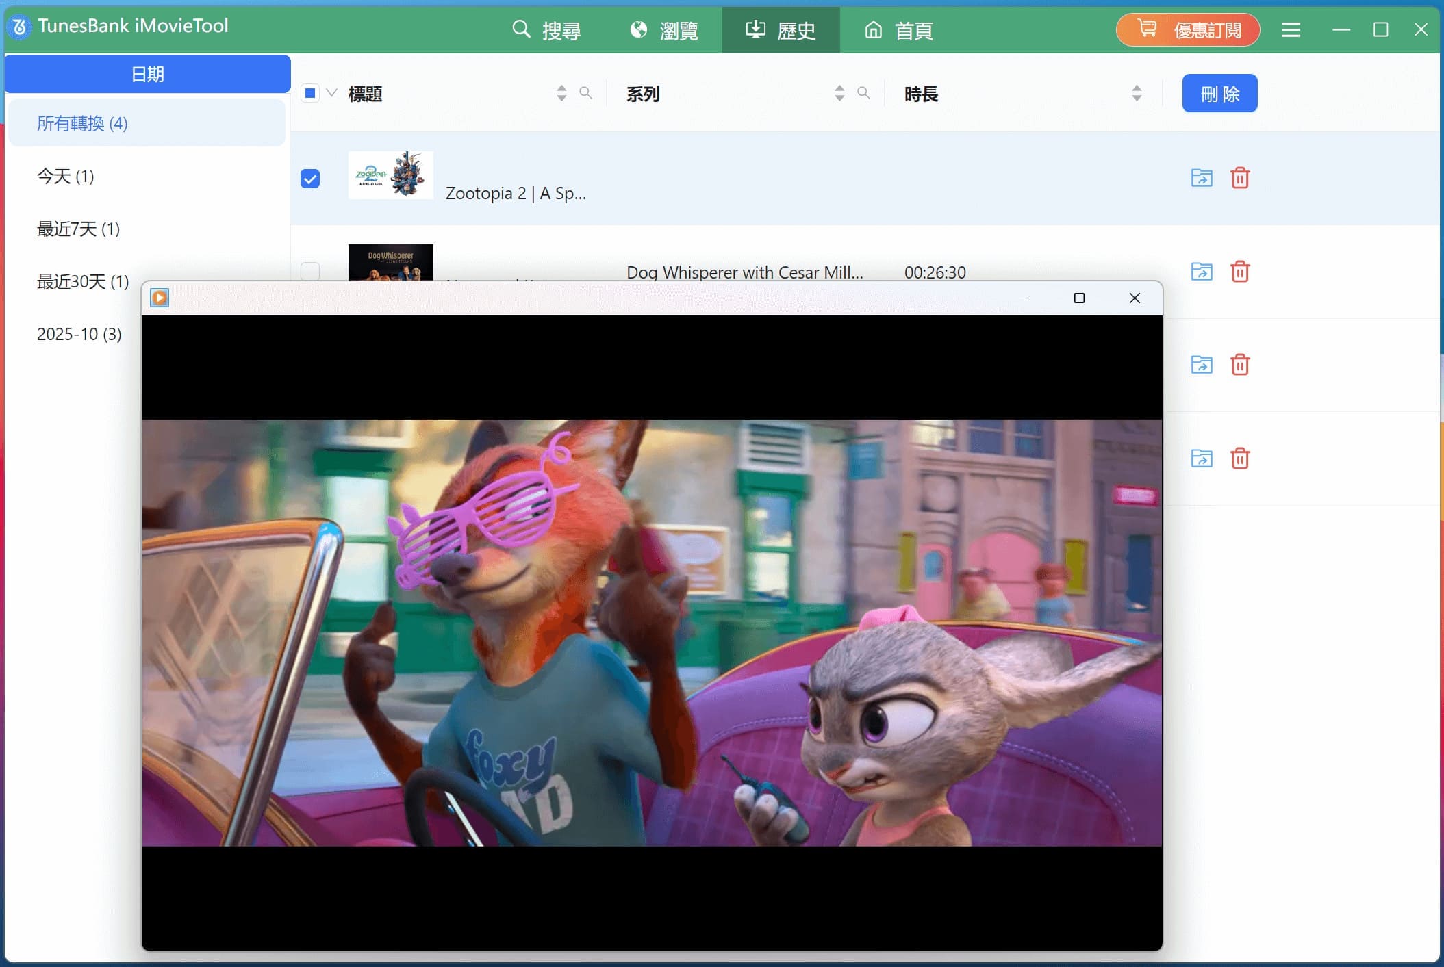Open the 2025-10 (3) date filter
The width and height of the screenshot is (1444, 967).
(x=79, y=334)
